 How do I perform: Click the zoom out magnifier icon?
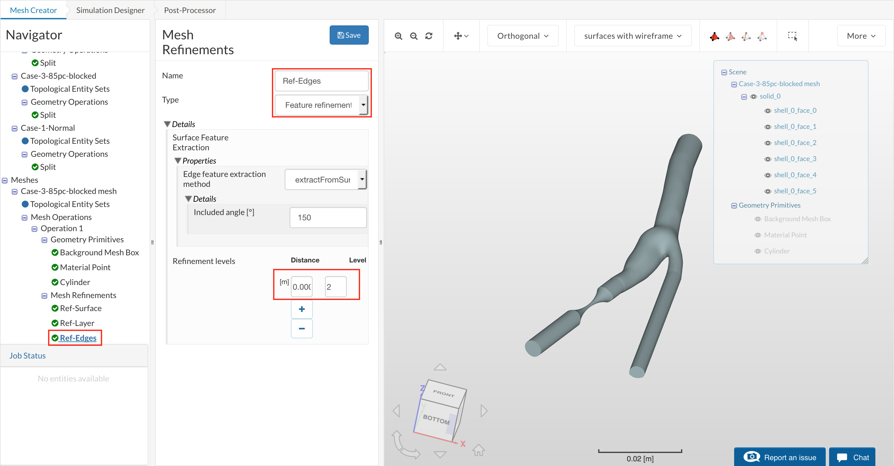coord(413,36)
